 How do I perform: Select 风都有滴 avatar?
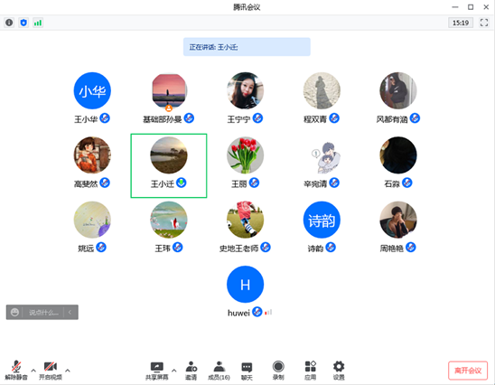click(398, 90)
